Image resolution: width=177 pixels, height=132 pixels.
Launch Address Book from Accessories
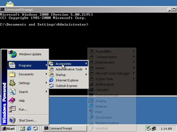click(112, 84)
